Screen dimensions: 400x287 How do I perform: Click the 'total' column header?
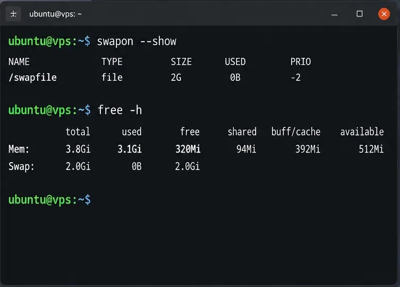coord(78,131)
